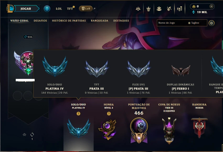The height and width of the screenshot is (152, 223).
Task: Open the settings gear next to the search
Action: click(x=211, y=23)
